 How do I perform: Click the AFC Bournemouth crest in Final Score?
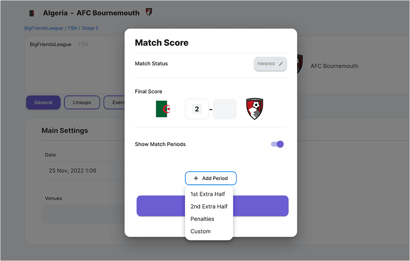(x=255, y=109)
